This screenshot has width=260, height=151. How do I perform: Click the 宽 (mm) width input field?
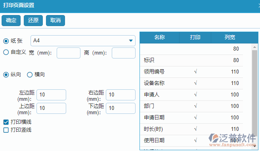(x=69, y=53)
